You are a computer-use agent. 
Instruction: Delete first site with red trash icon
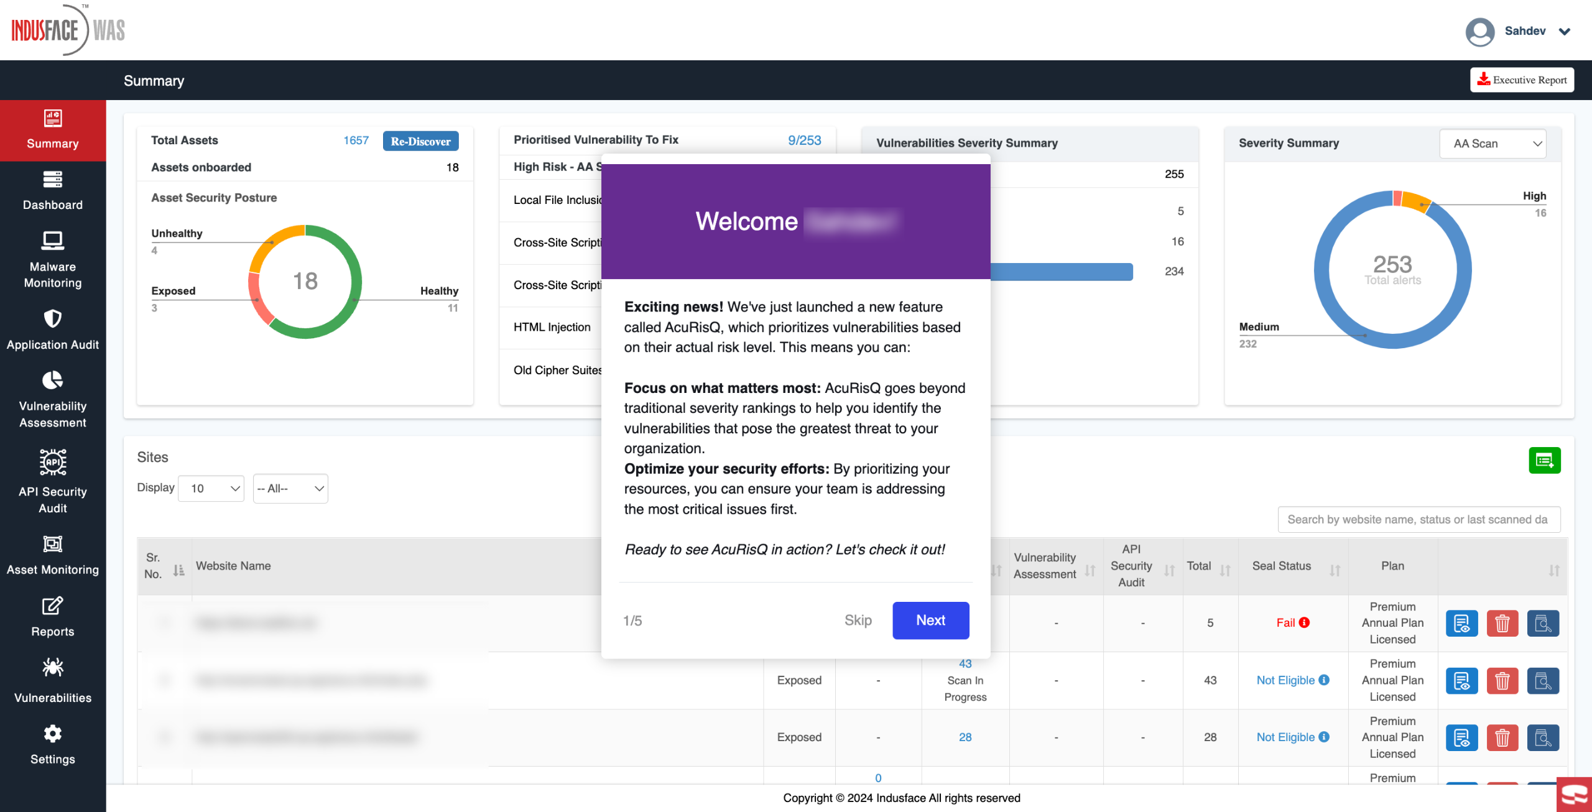coord(1502,623)
